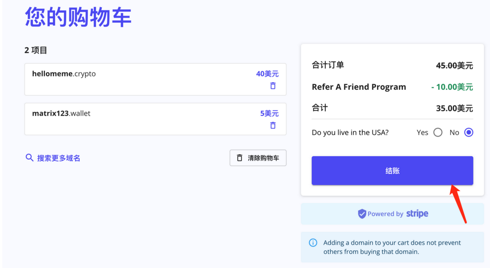
Task: Click the 40美元 price label
Action: pyautogui.click(x=267, y=74)
